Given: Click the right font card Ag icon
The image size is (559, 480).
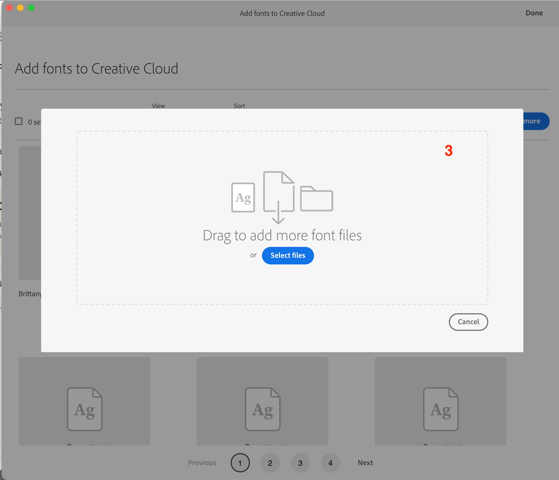Looking at the screenshot, I should [x=441, y=409].
